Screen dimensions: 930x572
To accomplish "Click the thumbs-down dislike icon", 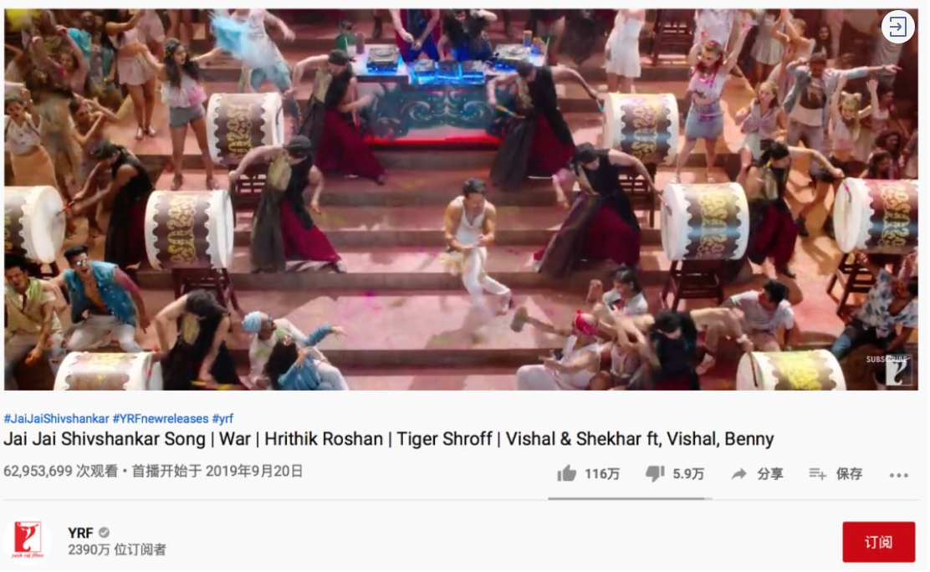I will pos(655,473).
